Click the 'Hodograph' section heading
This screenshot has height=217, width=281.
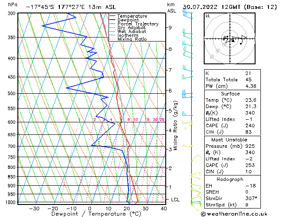tap(230, 179)
